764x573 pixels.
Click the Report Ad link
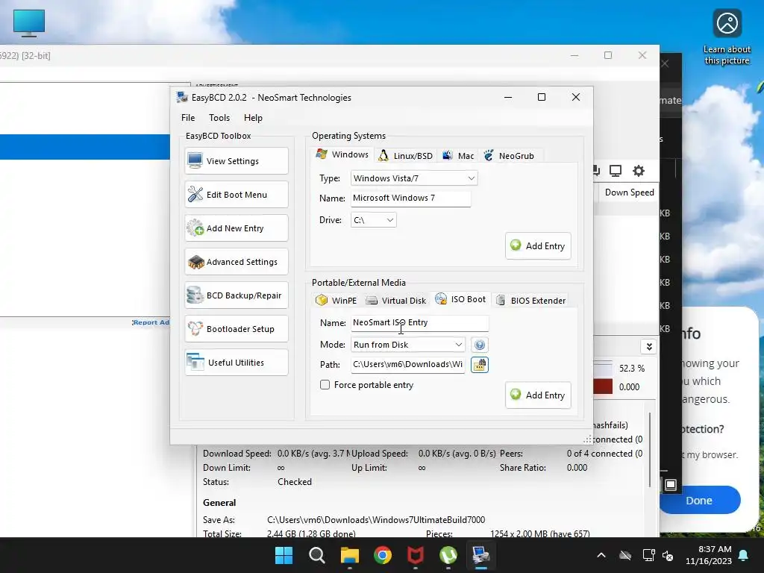pos(151,322)
